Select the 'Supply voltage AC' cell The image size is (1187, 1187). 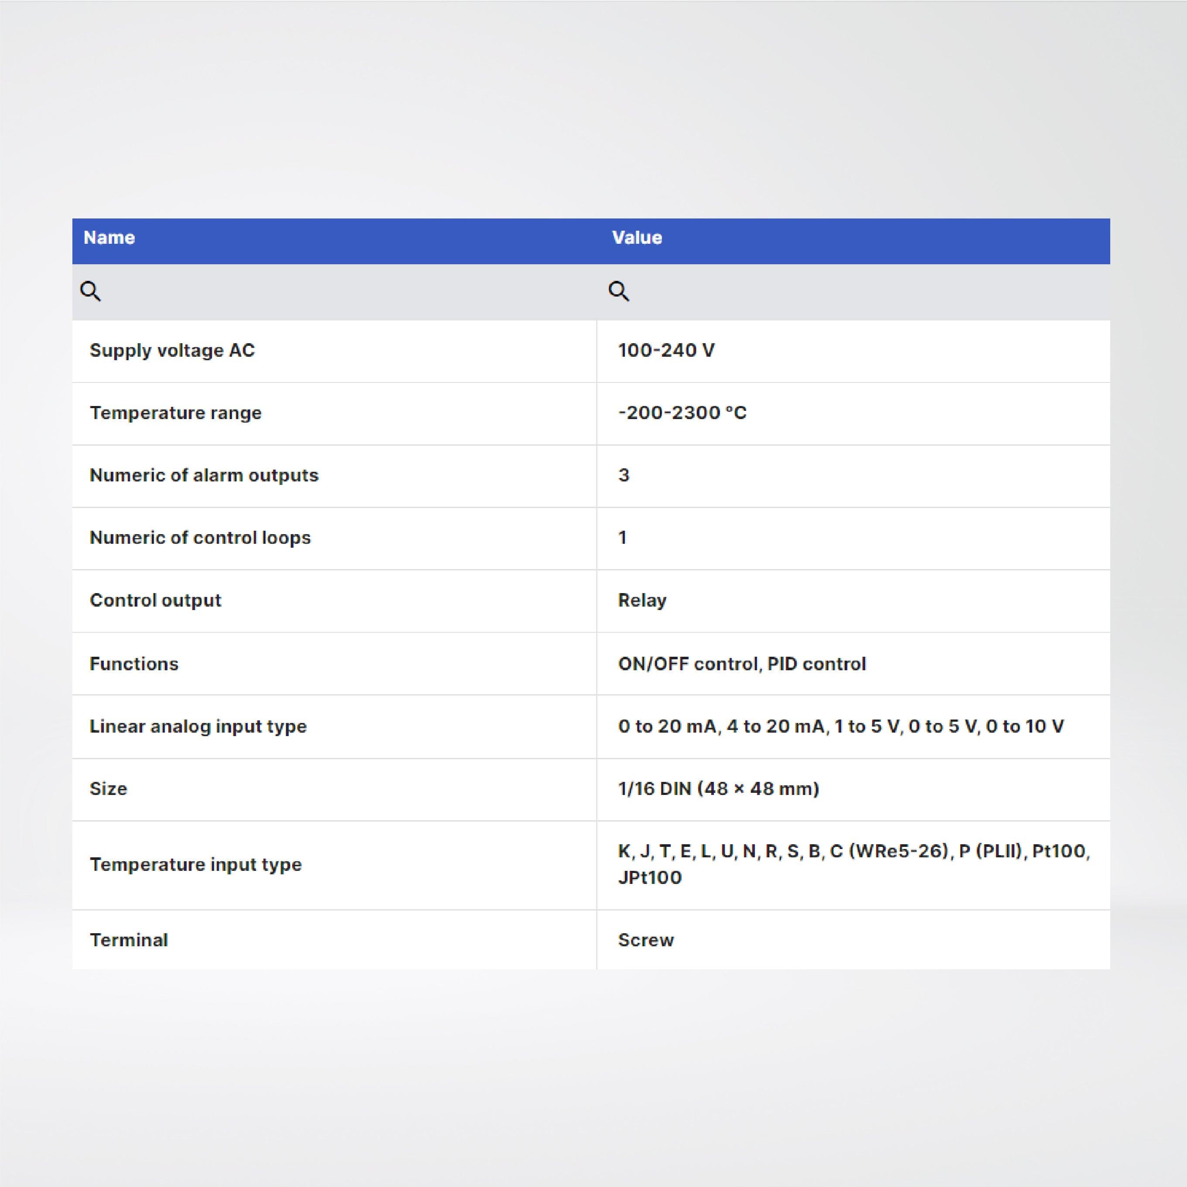click(x=334, y=351)
